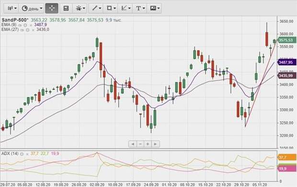This screenshot has height=187, width=297.
Task: Click the dark 3435,99 EMA price tag
Action: click(286, 76)
